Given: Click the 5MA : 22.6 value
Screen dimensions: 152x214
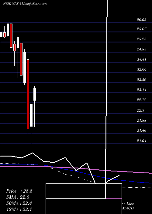Looking at the screenshot, I should 18,197.
